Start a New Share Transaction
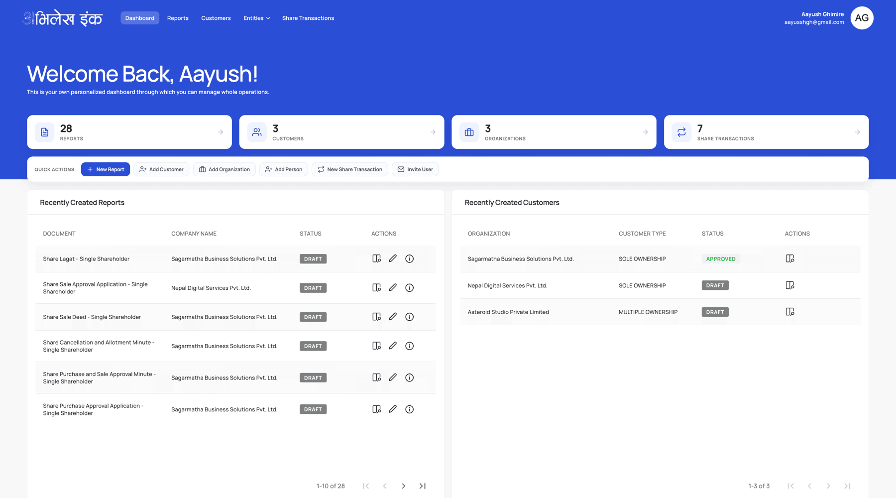Viewport: 896px width, 498px height. point(350,169)
